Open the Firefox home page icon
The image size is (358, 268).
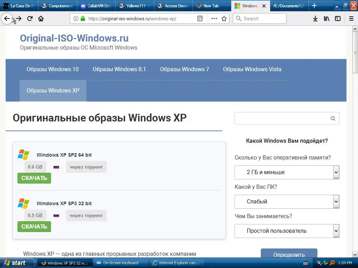point(41,18)
